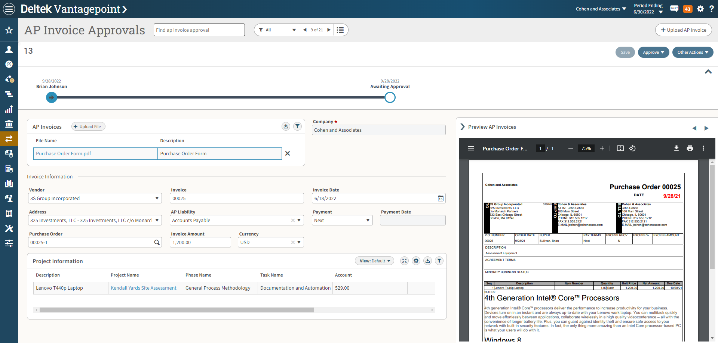Image resolution: width=718 pixels, height=343 pixels.
Task: Open the View: Default menu
Action: tap(374, 261)
